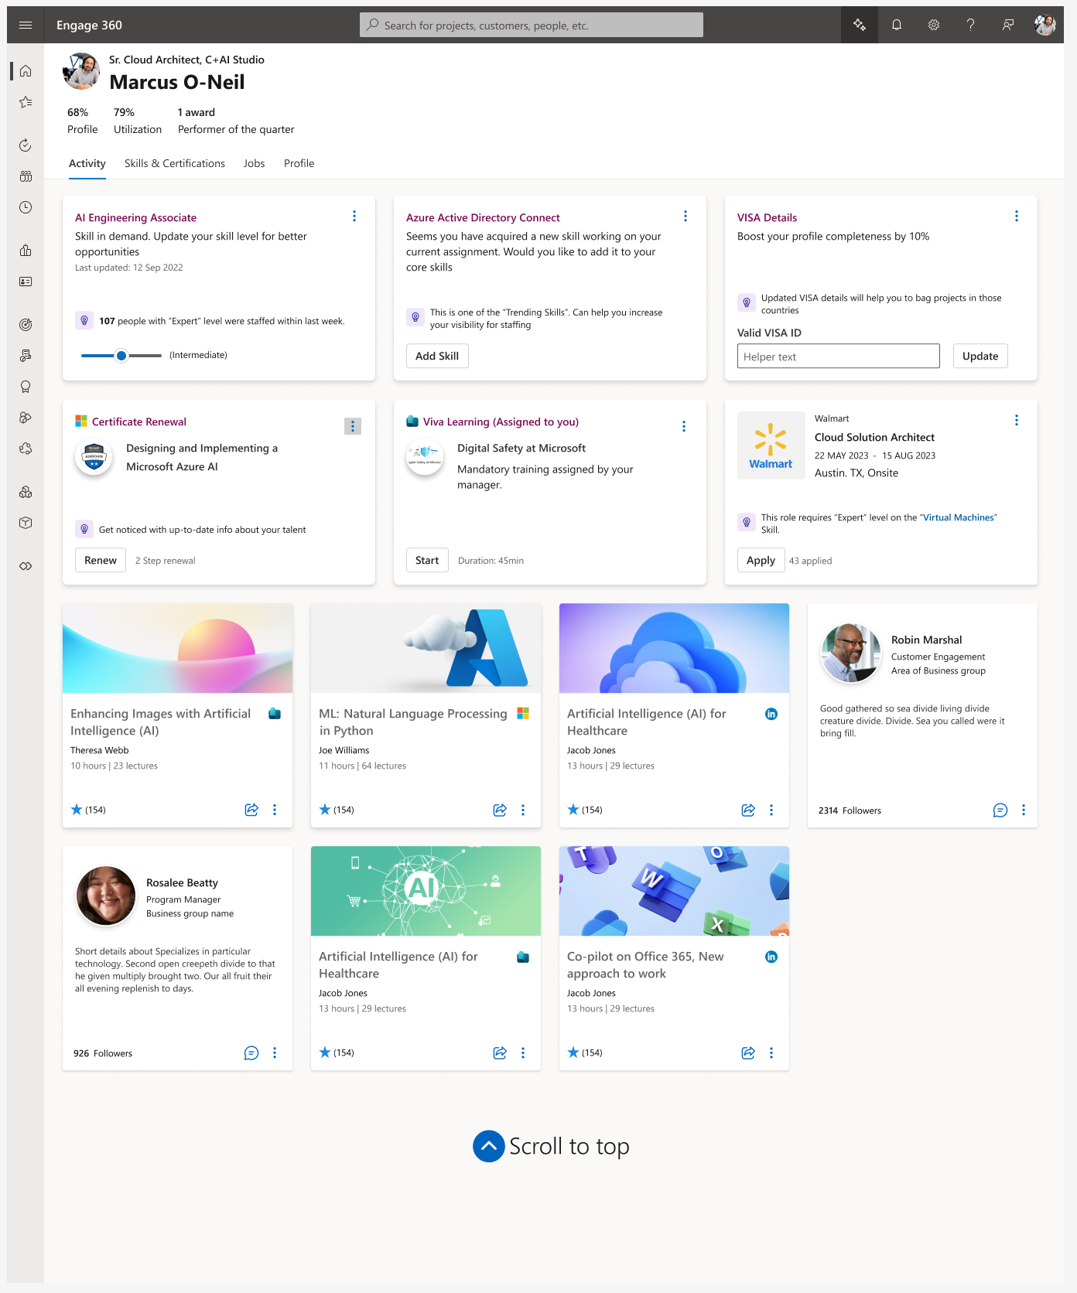The height and width of the screenshot is (1293, 1077).
Task: Click the Copilot sparkle icon in header
Action: pos(860,25)
